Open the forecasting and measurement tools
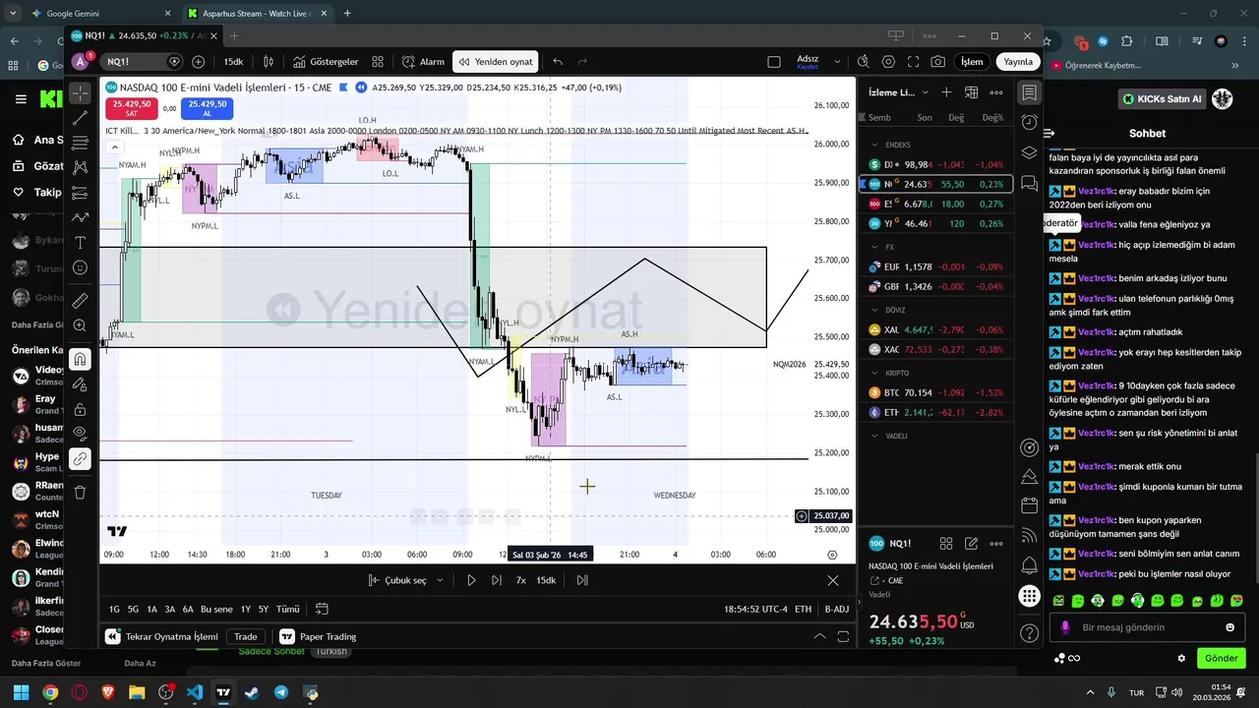This screenshot has height=708, width=1259. [81, 192]
